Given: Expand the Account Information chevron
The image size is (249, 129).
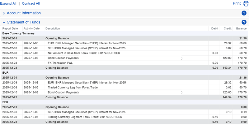Looking at the screenshot, I should pos(4,13).
